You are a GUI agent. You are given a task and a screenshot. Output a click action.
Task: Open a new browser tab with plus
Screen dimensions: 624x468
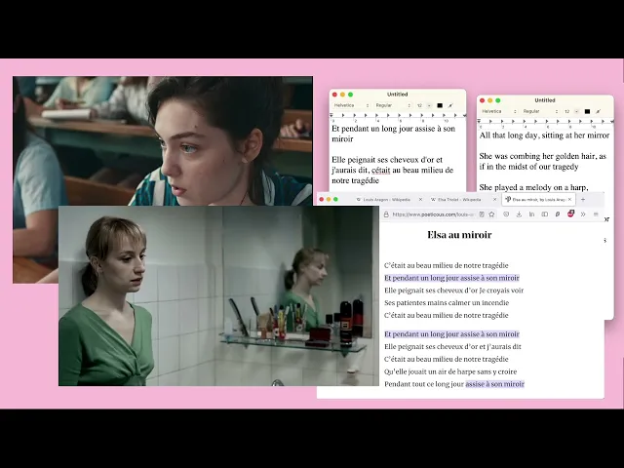(583, 199)
